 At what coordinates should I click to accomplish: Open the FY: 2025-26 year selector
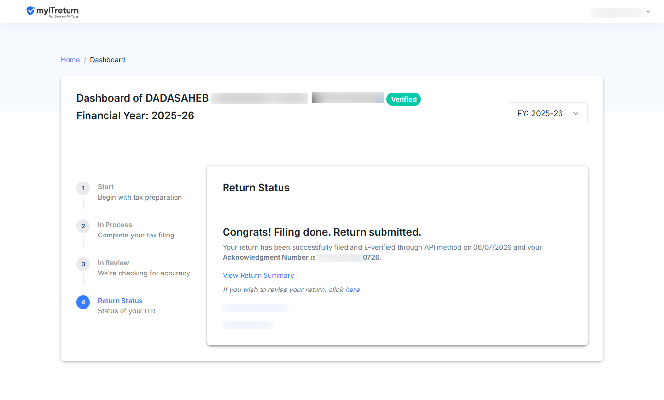548,113
